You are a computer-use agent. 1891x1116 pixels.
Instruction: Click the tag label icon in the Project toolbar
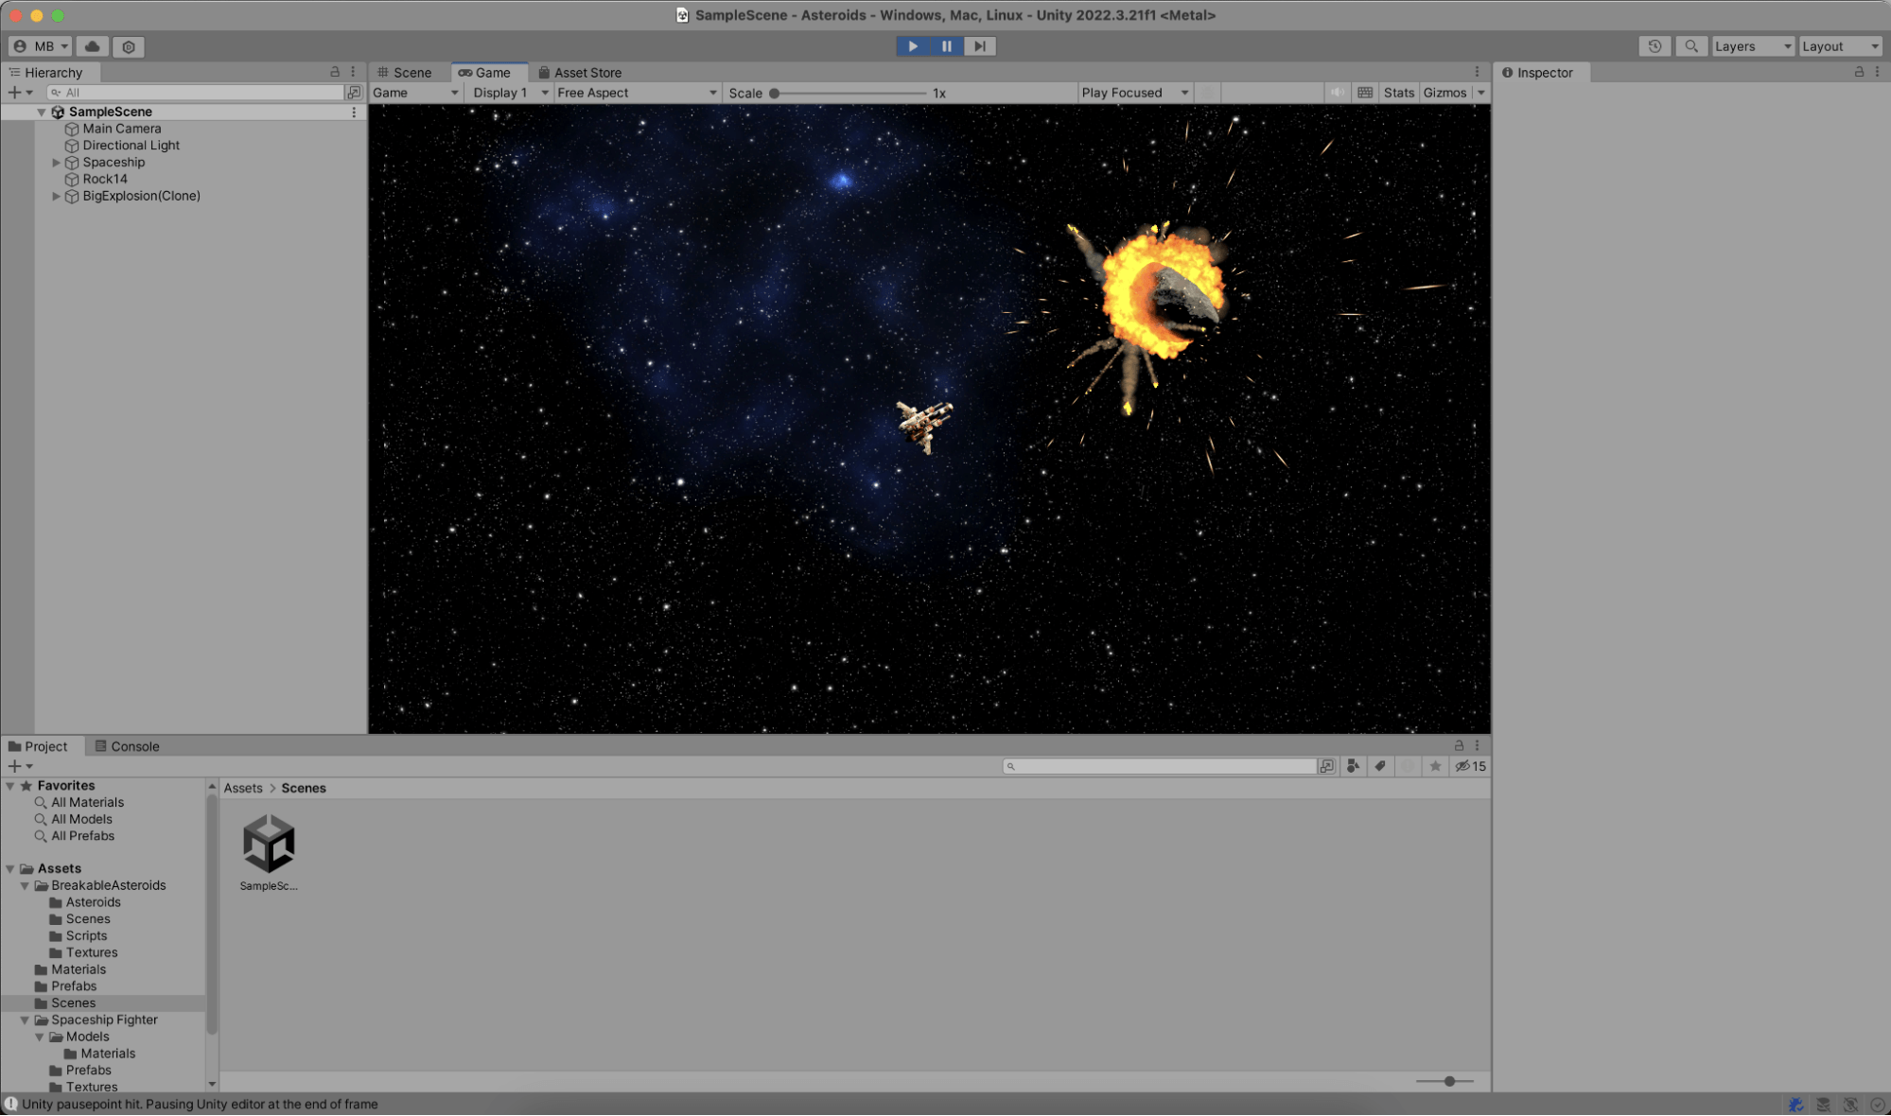(1381, 766)
